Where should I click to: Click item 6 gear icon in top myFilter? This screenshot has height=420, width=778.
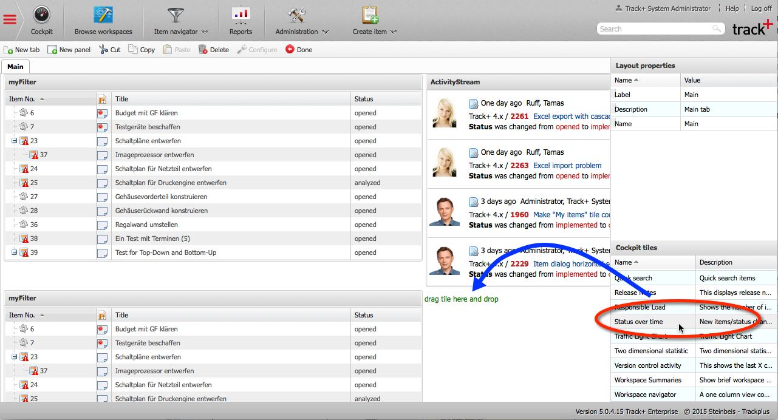pyautogui.click(x=24, y=113)
